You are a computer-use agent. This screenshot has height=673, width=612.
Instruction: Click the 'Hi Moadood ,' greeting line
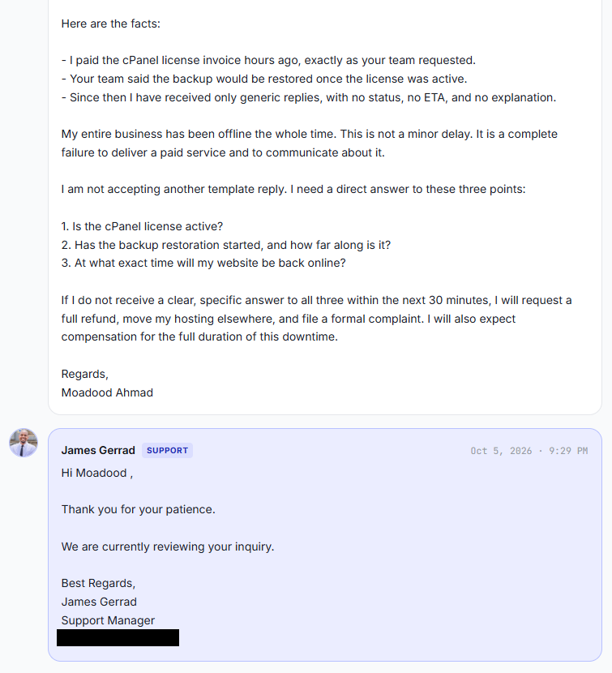(x=97, y=473)
